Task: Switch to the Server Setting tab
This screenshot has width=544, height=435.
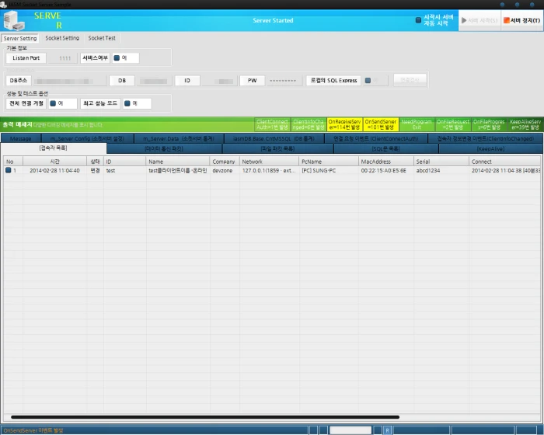Action: (x=20, y=38)
